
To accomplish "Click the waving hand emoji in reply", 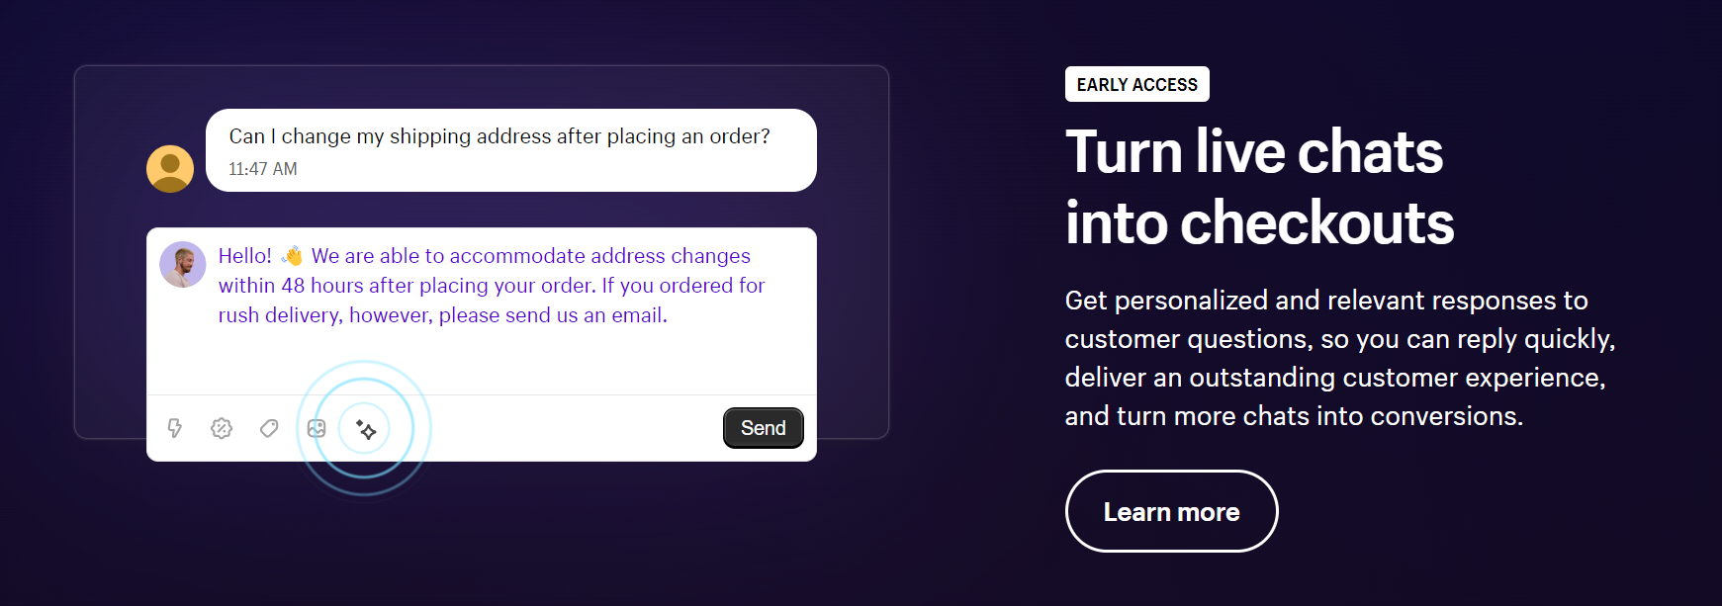I will [292, 256].
